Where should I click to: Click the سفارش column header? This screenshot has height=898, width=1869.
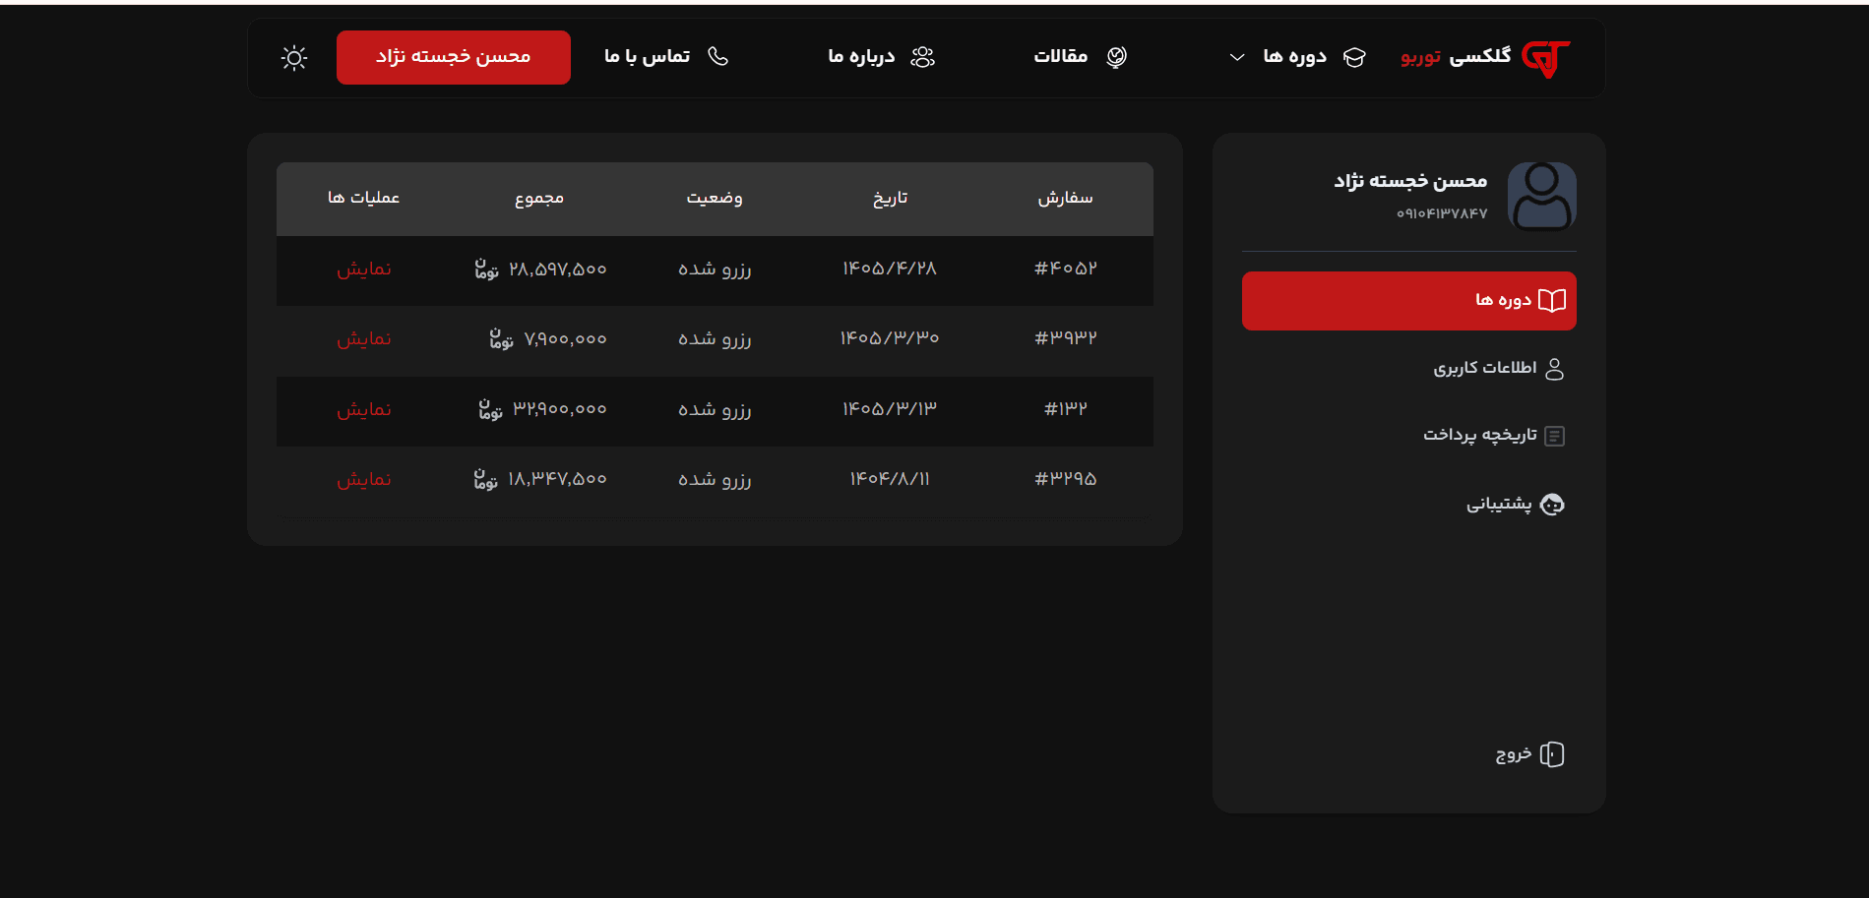coord(1065,199)
